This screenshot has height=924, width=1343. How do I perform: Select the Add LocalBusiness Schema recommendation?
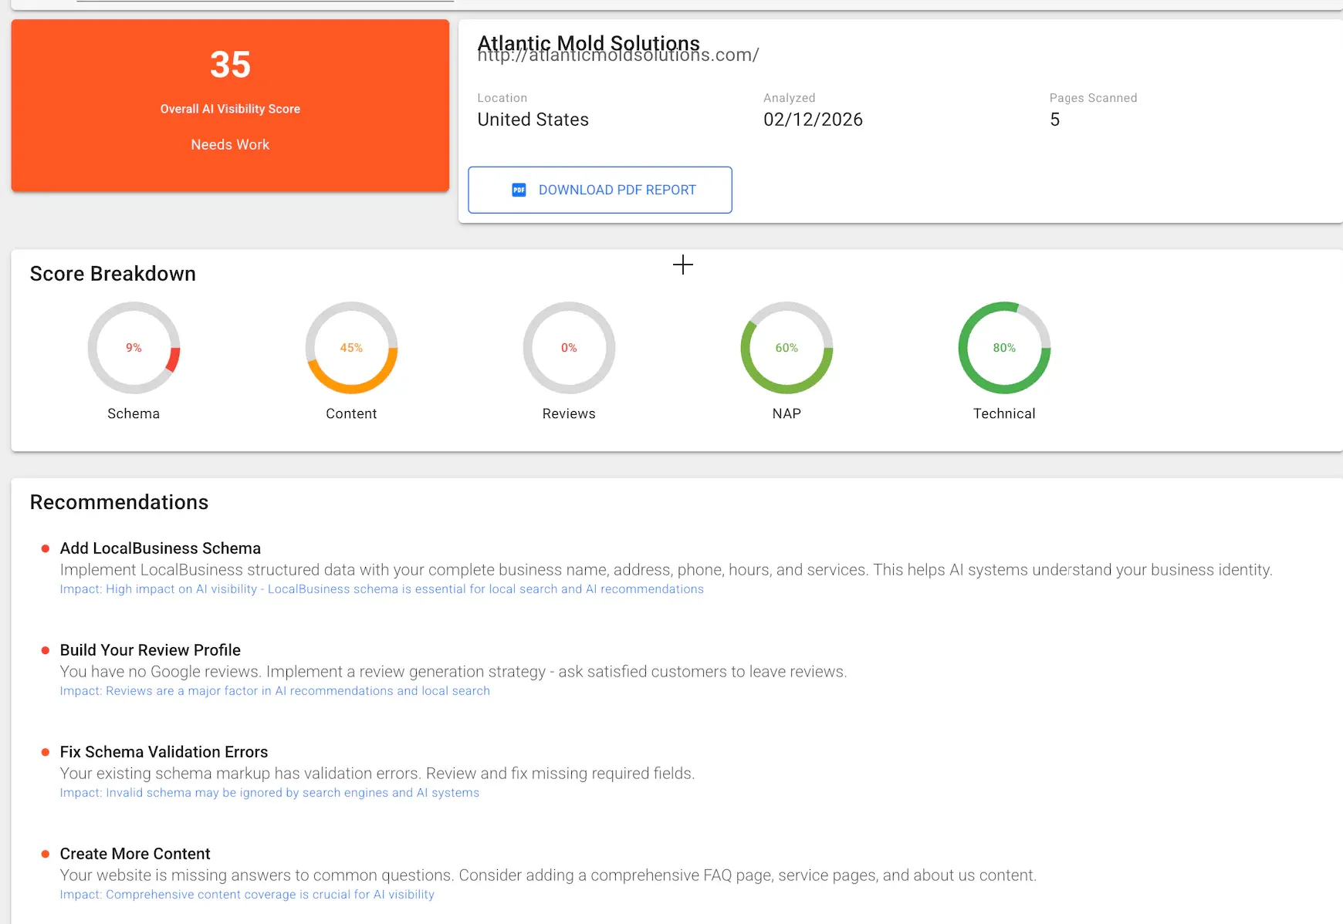[161, 548]
